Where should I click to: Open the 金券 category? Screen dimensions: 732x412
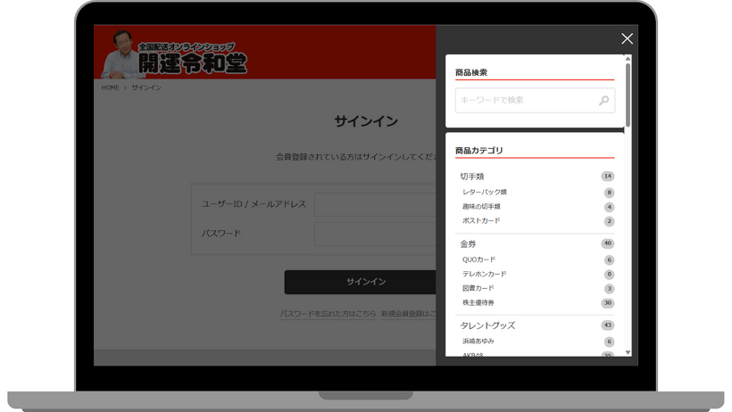click(469, 243)
